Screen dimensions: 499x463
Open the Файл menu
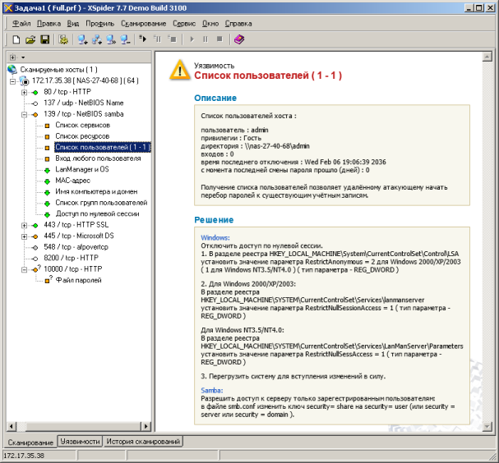(21, 24)
